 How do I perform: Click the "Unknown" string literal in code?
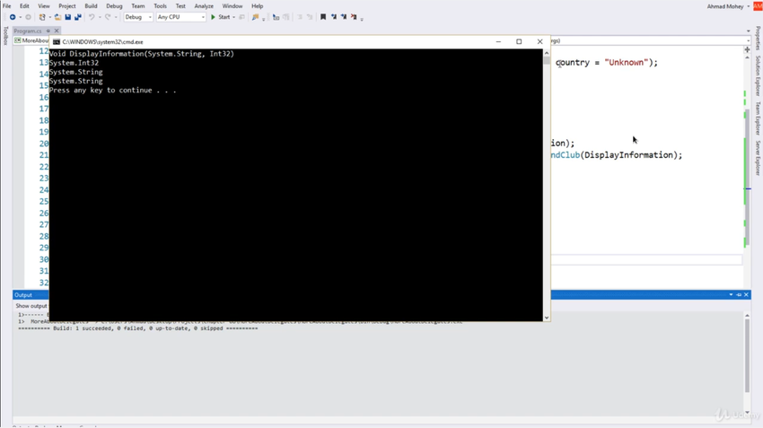[x=627, y=62]
